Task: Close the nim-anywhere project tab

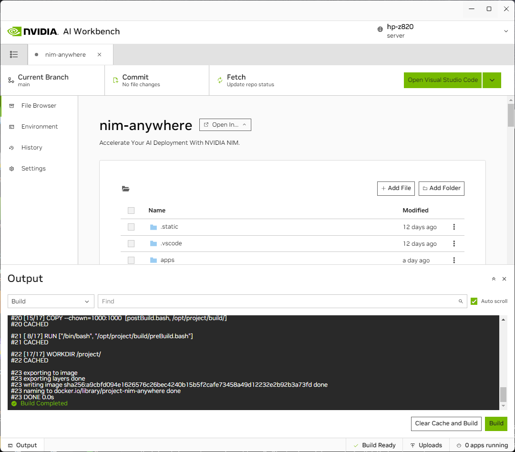Action: (99, 54)
